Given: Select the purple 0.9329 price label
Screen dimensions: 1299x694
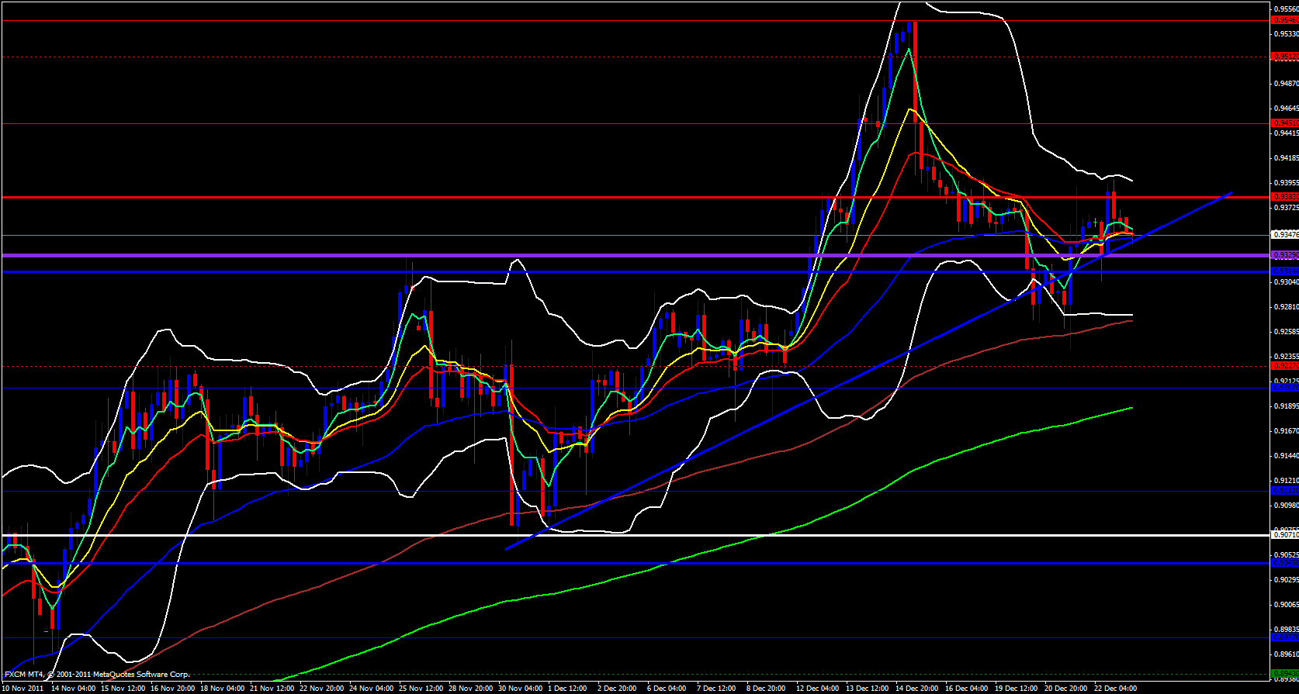Looking at the screenshot, I should pos(1284,254).
